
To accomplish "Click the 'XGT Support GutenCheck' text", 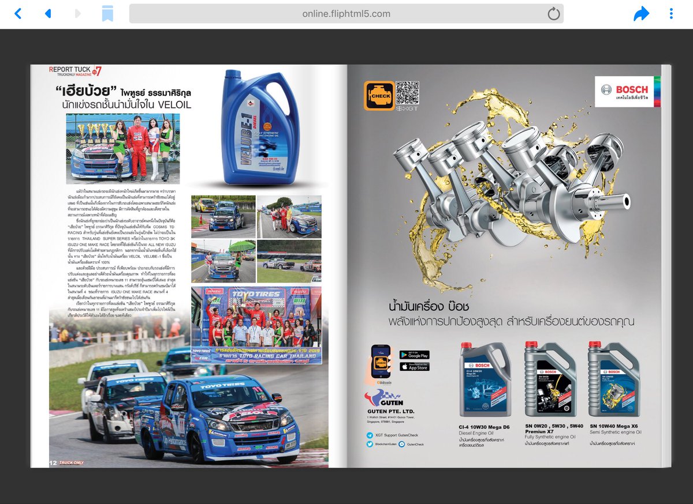I will 396,435.
